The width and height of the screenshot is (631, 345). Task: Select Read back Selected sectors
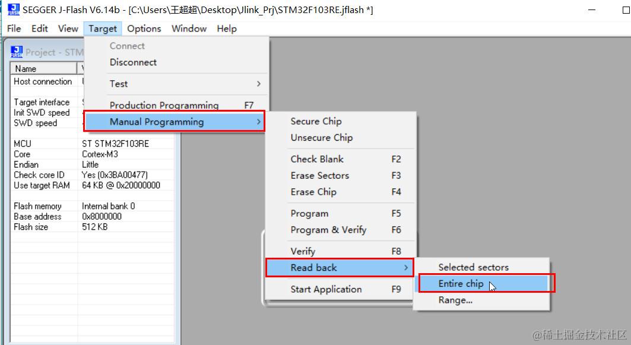(x=481, y=267)
